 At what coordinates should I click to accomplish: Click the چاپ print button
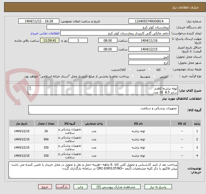point(80,187)
